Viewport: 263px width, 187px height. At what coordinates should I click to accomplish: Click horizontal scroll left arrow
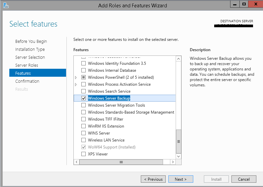pyautogui.click(x=76, y=162)
